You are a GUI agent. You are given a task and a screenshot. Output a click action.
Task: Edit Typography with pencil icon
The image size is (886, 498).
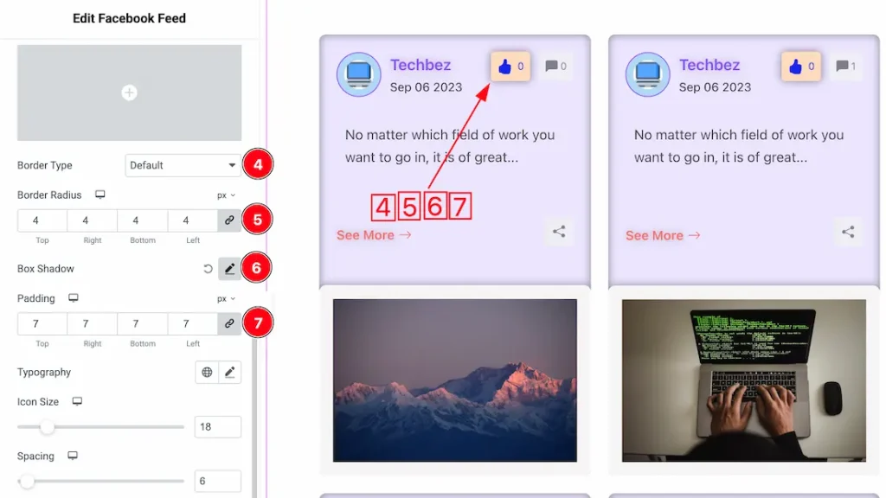click(229, 373)
